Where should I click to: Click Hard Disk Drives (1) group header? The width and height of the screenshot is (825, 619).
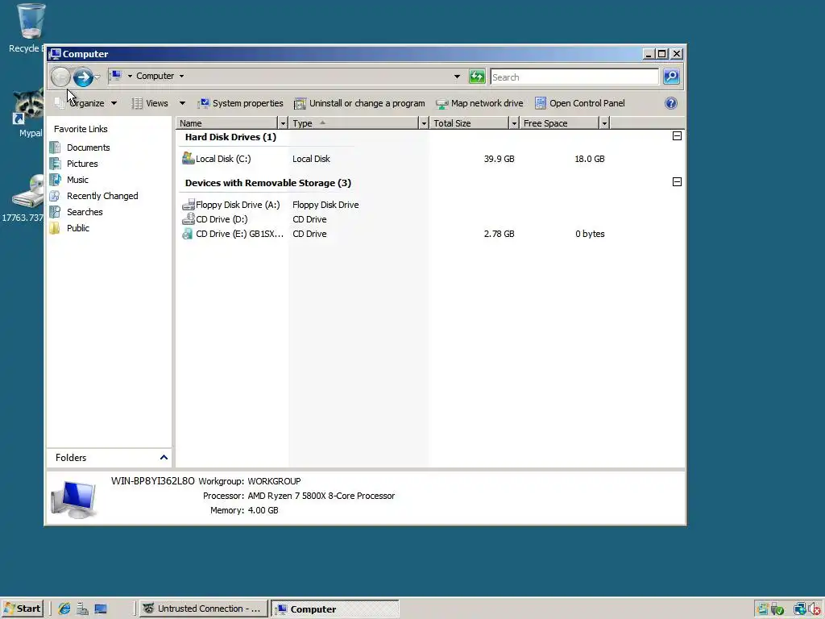(x=230, y=137)
